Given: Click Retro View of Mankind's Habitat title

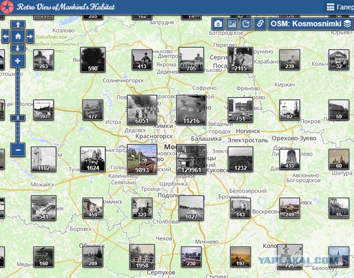Looking at the screenshot, I should [66, 7].
